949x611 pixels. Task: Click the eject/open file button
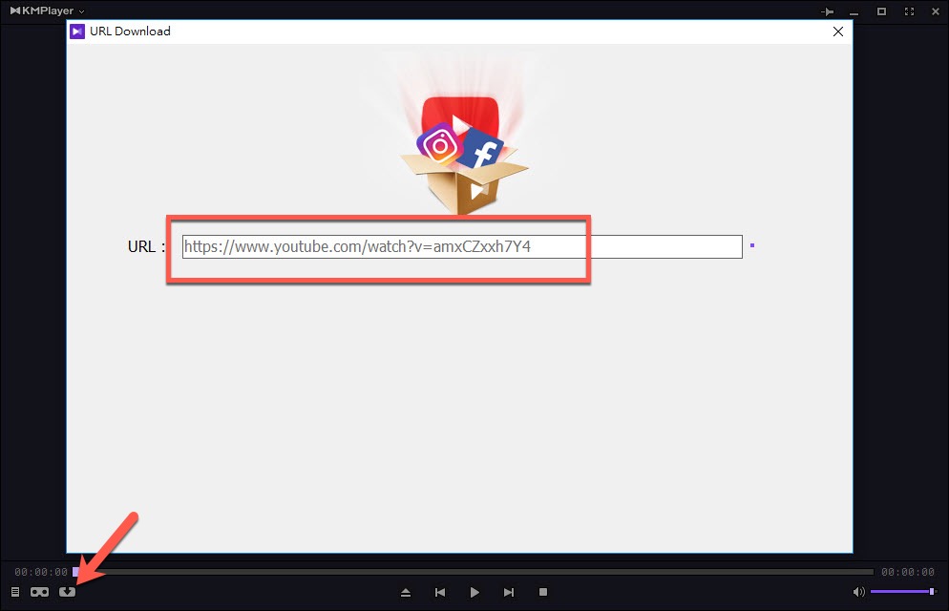(406, 592)
